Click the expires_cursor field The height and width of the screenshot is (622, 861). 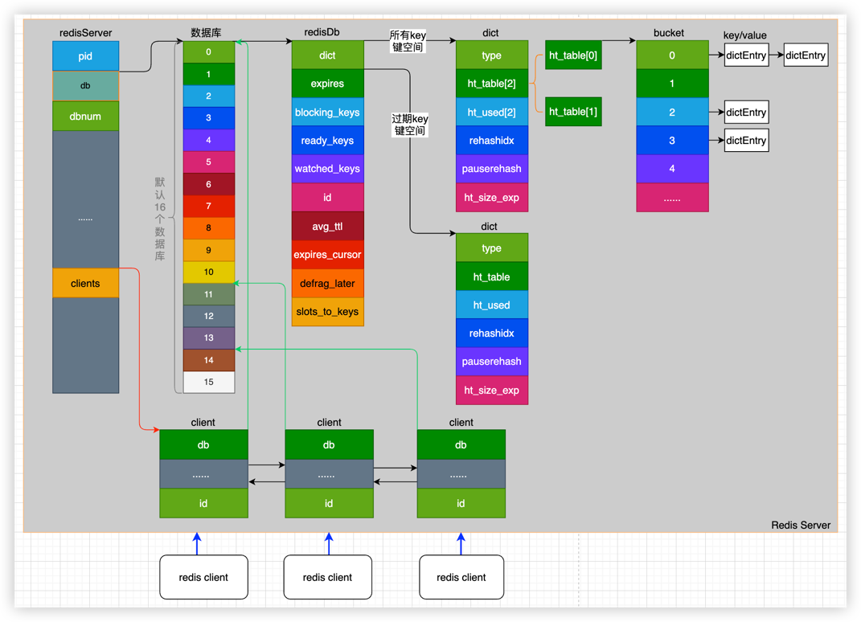click(327, 255)
